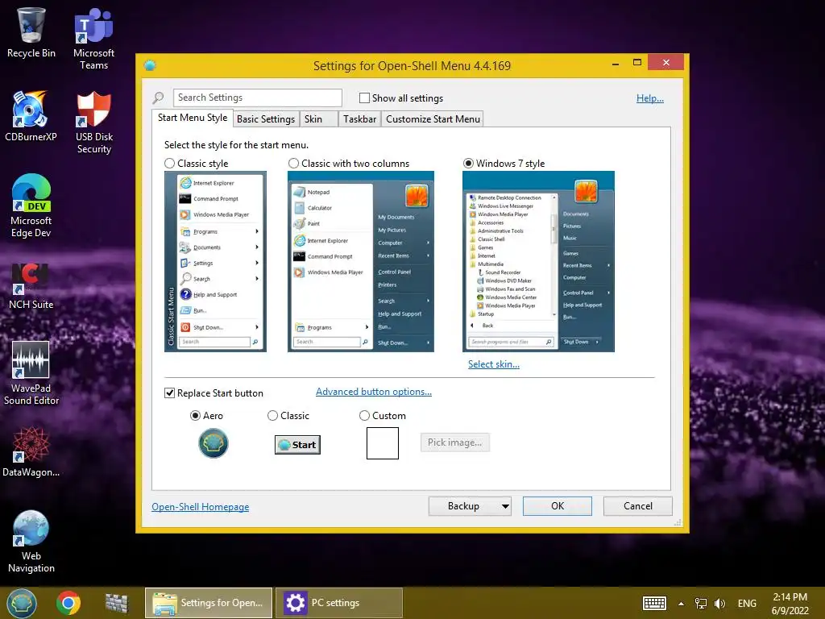The height and width of the screenshot is (619, 825).
Task: Click the Windows 7 style preview thumbnail
Action: point(538,262)
